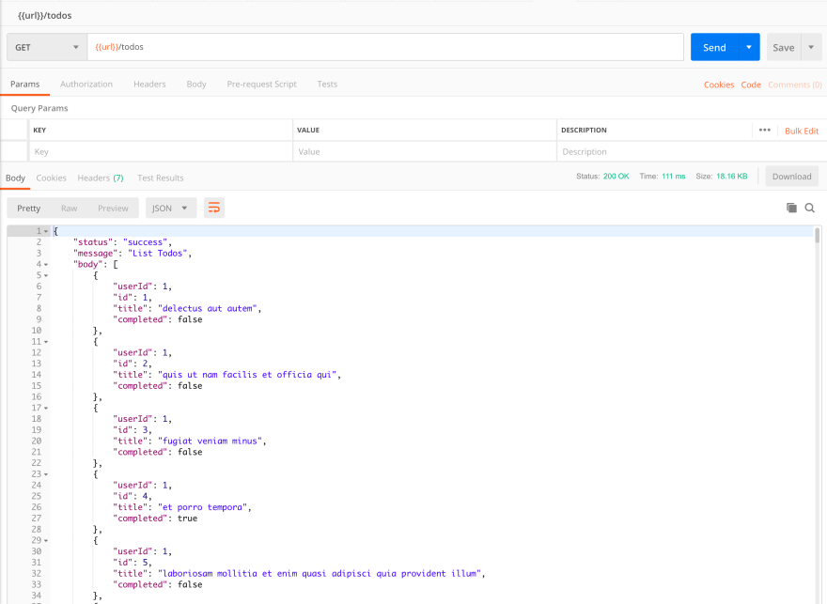Click the "laboriosam mollitia et enim" title value
Viewport: 827px width, 604px height.
click(320, 573)
